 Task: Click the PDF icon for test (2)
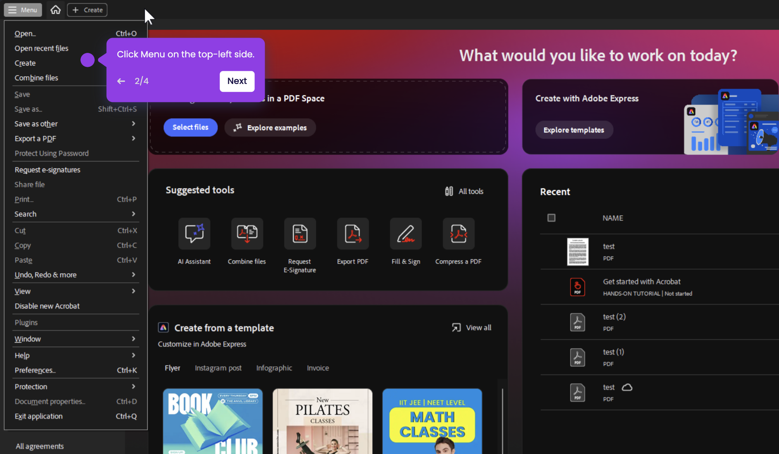[577, 322]
